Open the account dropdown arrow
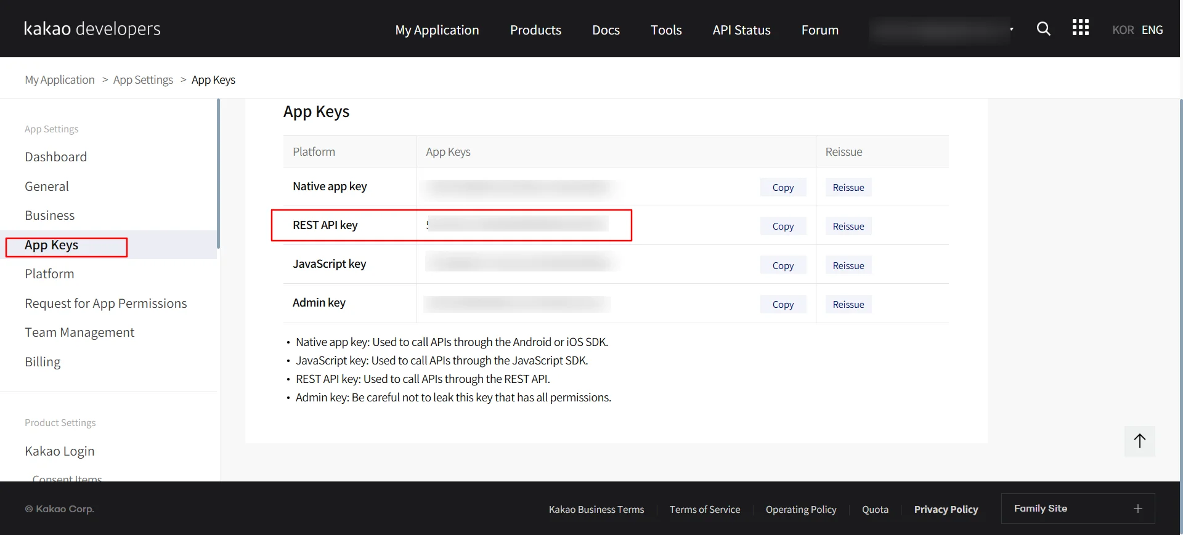This screenshot has width=1183, height=535. point(1011,29)
